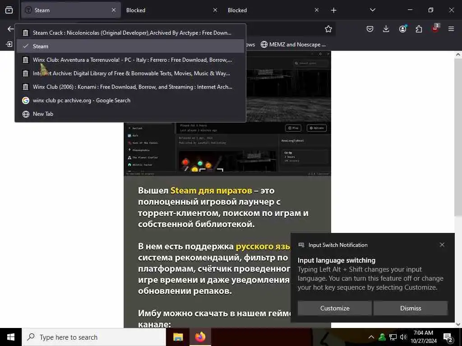
Task: Go to New Tab history entry
Action: [130, 114]
